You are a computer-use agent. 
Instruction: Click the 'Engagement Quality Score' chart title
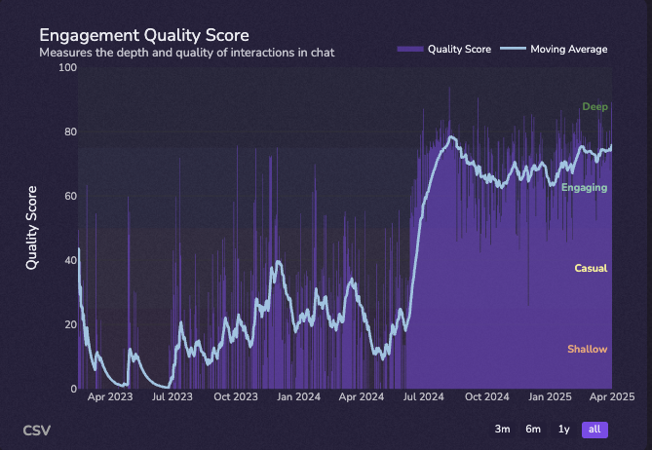144,35
